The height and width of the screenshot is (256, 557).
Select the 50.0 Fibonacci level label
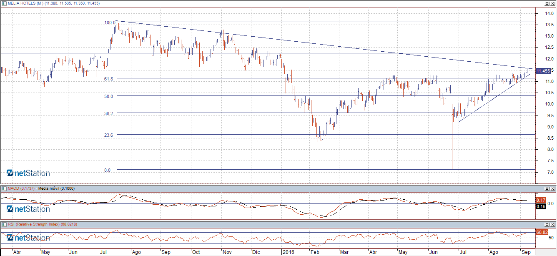[109, 96]
